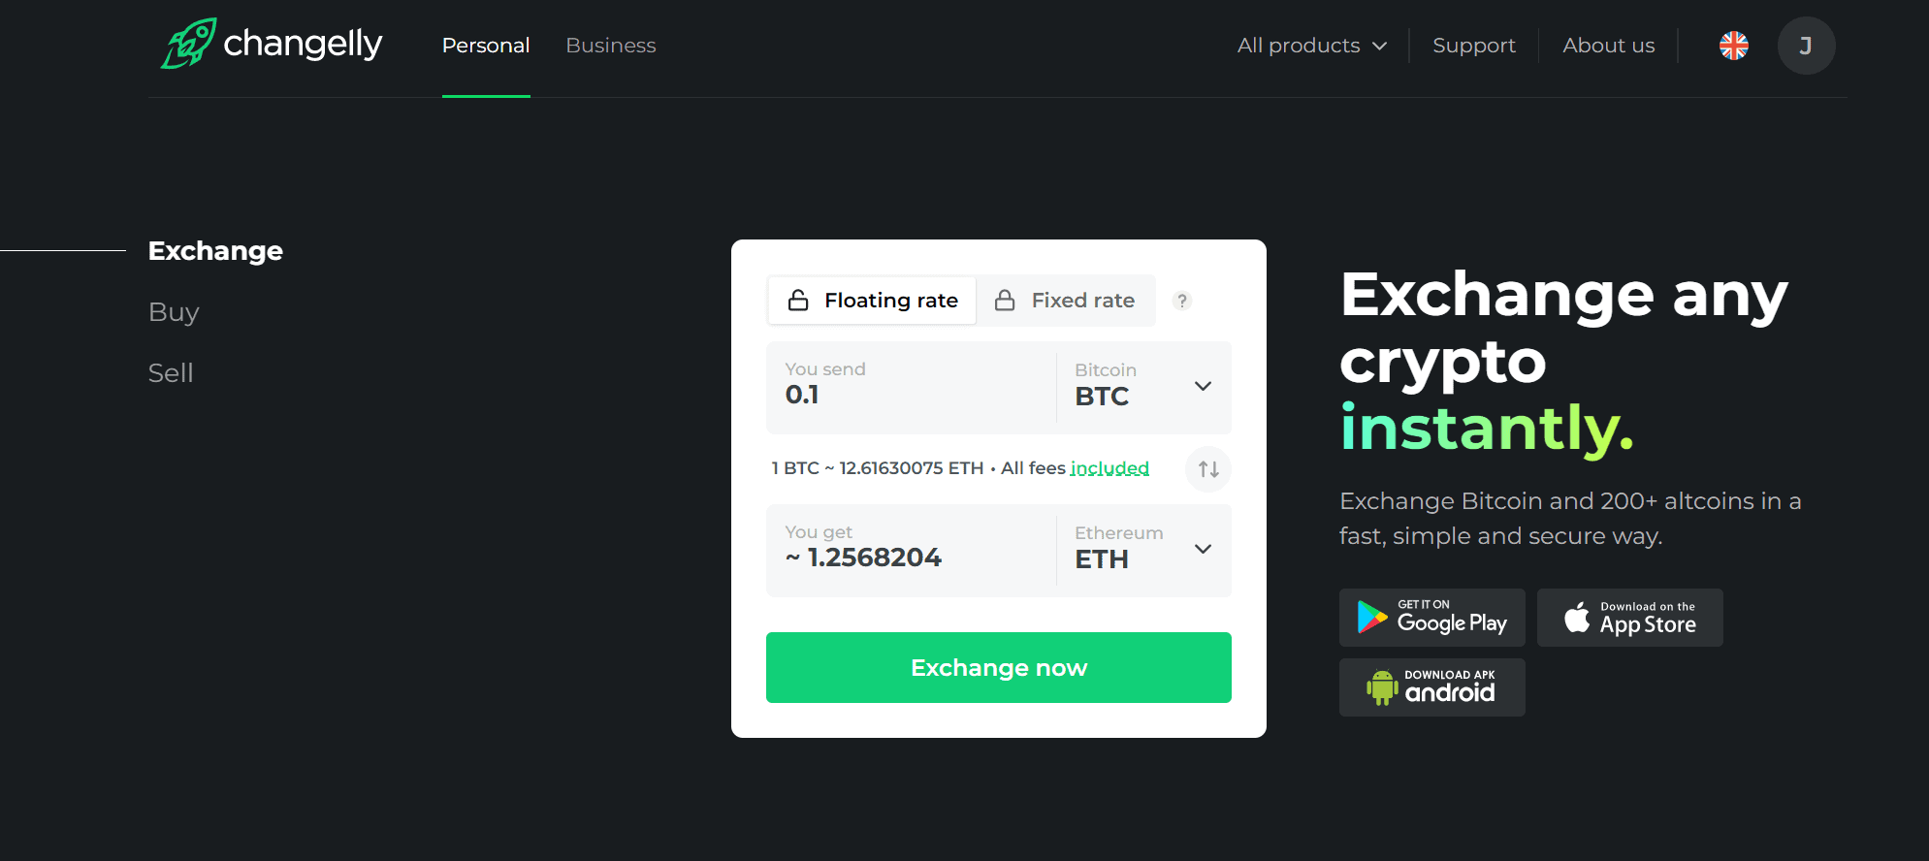Switch to the Business tab
Viewport: 1929px width, 861px height.
[x=610, y=46]
